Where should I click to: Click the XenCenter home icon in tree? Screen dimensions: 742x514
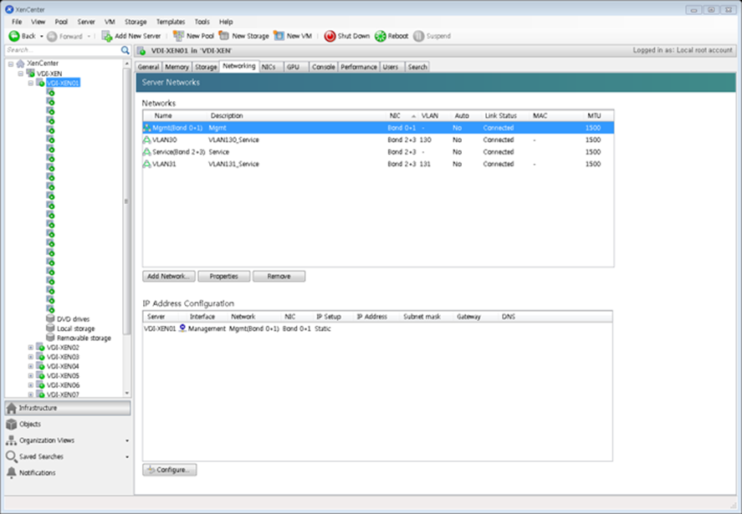[x=20, y=64]
